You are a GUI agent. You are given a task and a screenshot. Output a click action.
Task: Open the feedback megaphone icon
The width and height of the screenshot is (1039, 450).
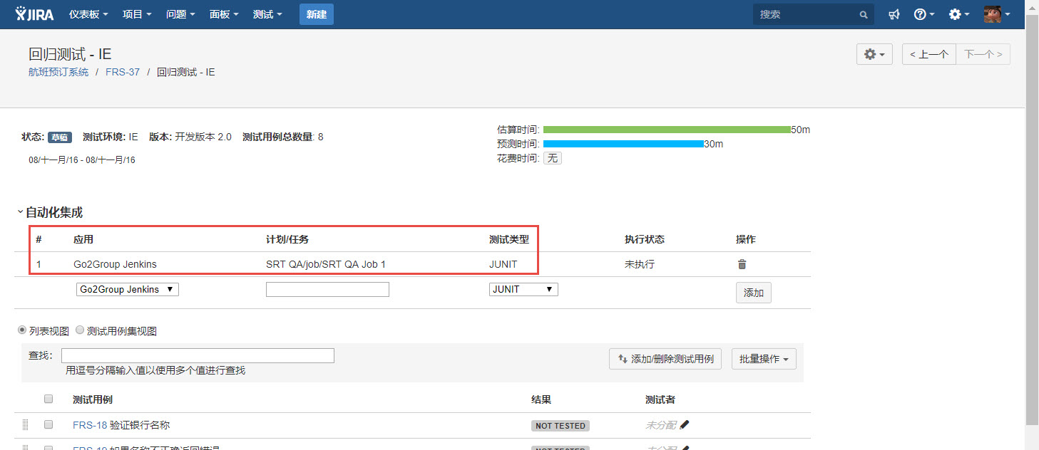tap(894, 14)
